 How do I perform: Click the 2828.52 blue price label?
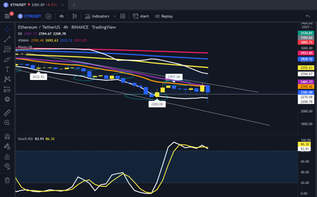pyautogui.click(x=306, y=59)
